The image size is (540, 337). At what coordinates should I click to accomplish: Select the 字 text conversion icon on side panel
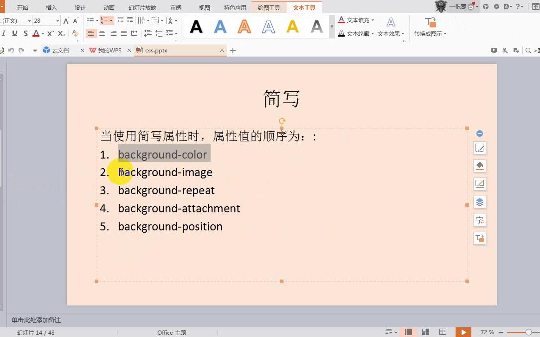[x=479, y=220]
